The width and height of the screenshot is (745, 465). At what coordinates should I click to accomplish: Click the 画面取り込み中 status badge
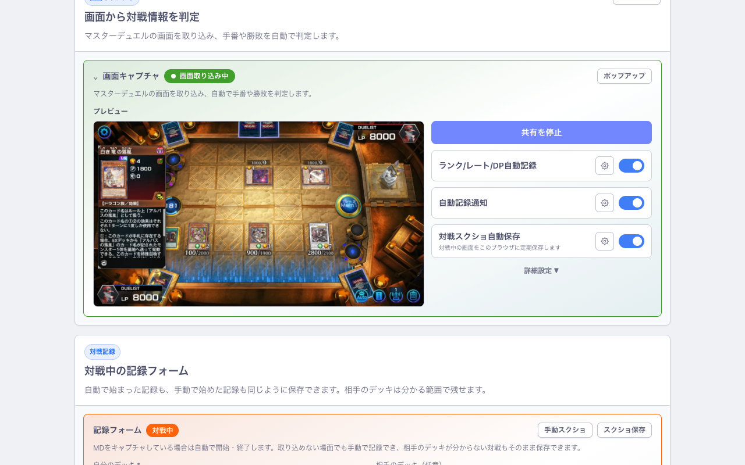[x=200, y=76]
